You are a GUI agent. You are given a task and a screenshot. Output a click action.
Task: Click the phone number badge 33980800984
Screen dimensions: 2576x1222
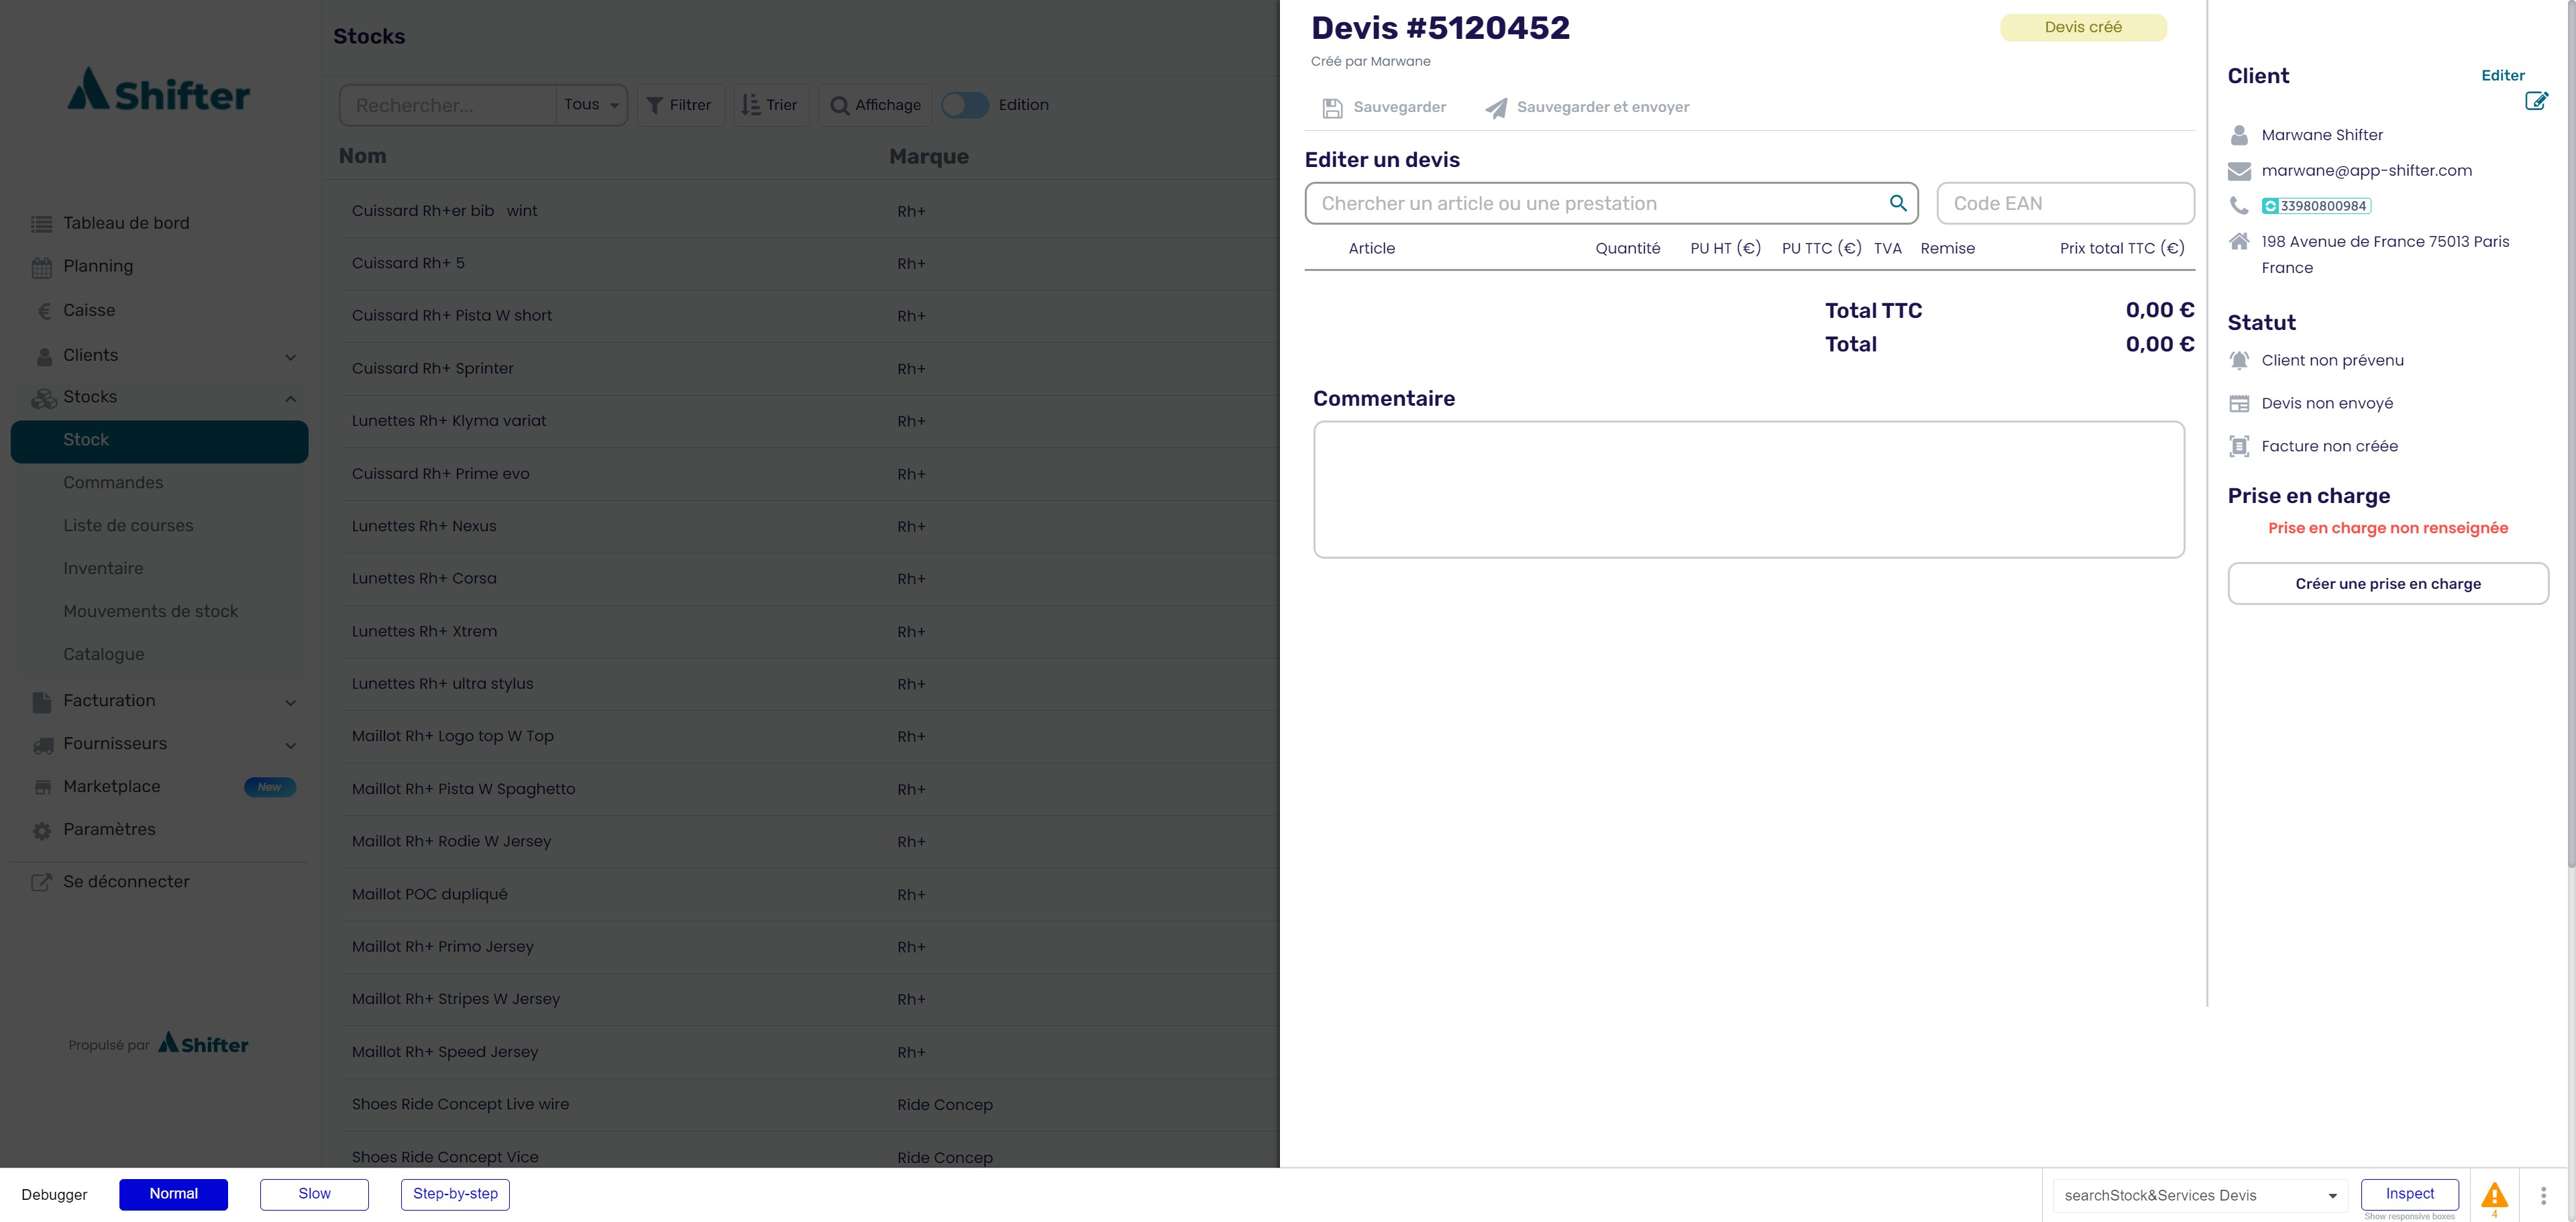click(x=2316, y=206)
